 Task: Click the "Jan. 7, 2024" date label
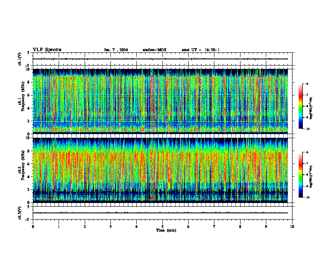pyautogui.click(x=116, y=50)
